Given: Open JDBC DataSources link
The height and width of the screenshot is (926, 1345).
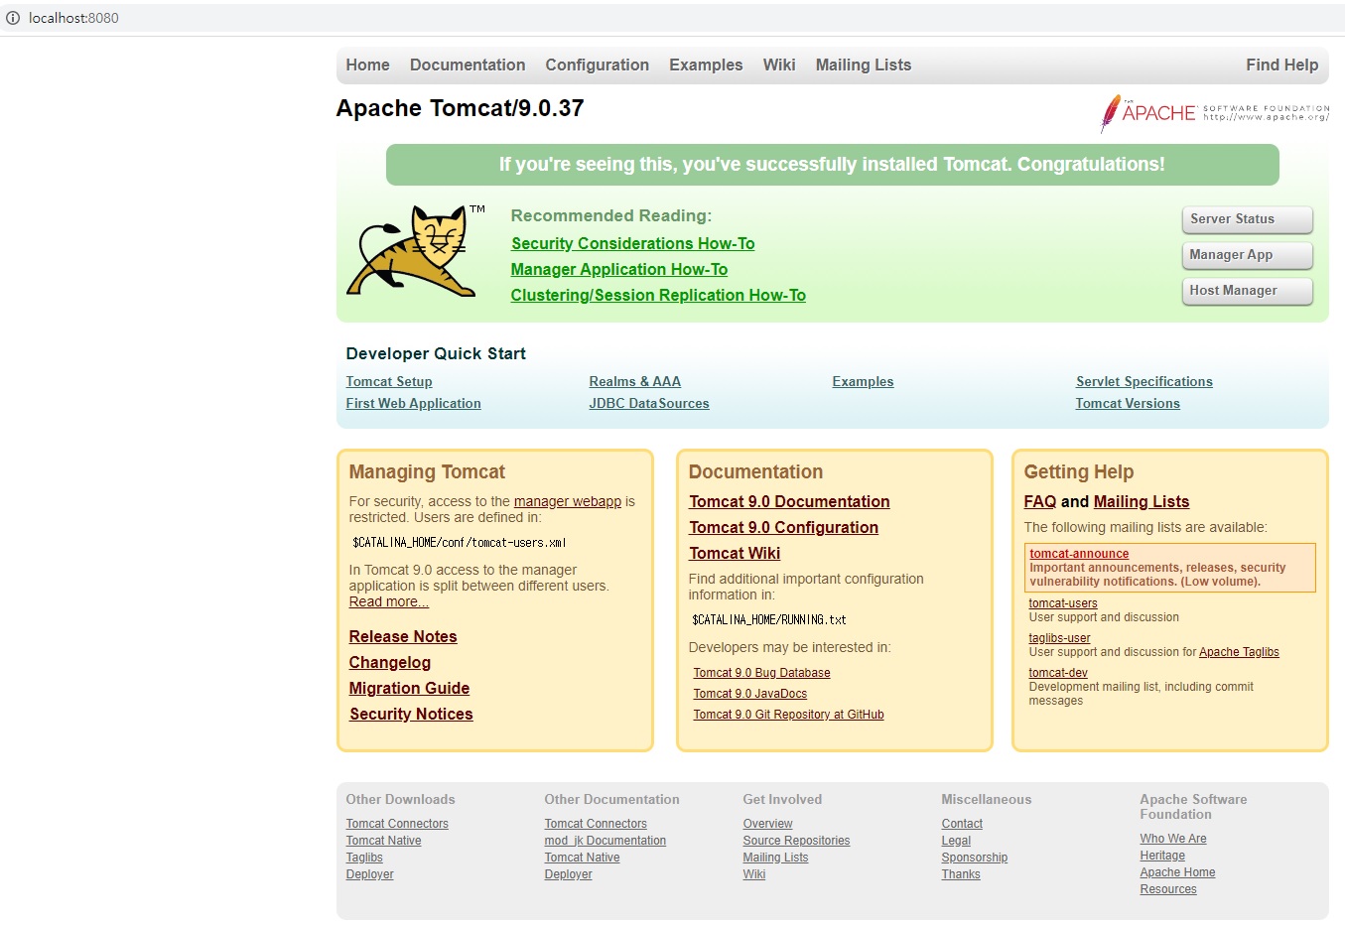Looking at the screenshot, I should tap(649, 403).
